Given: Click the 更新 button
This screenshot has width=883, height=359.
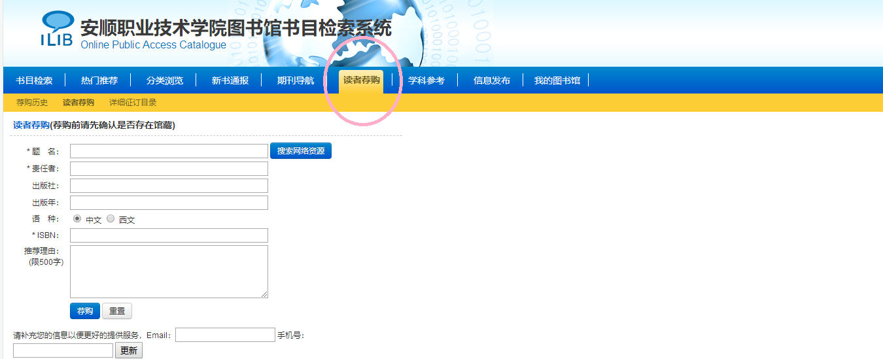Looking at the screenshot, I should 129,350.
